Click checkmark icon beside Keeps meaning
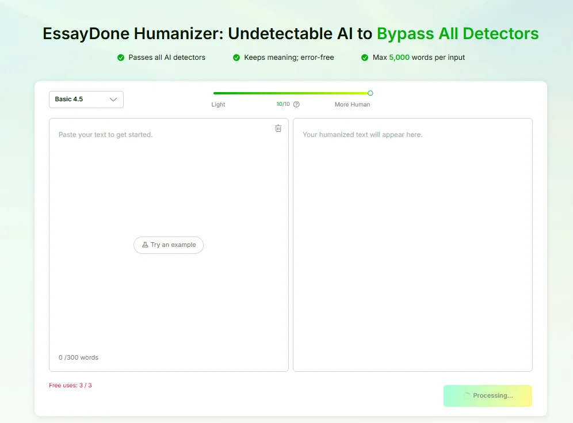The height and width of the screenshot is (423, 573). (236, 58)
